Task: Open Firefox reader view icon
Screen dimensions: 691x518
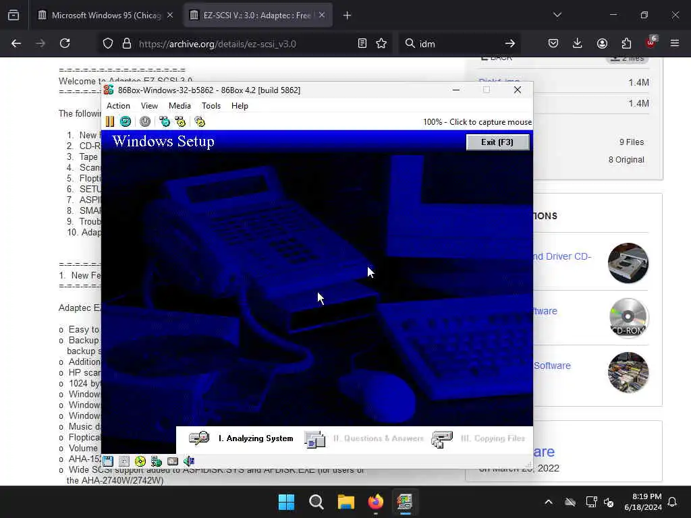Action: [362, 43]
